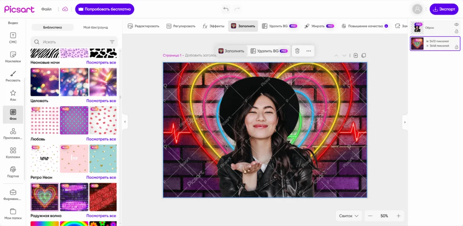Select the Образ layer thumbnail
This screenshot has height=226, width=463.
(417, 28)
